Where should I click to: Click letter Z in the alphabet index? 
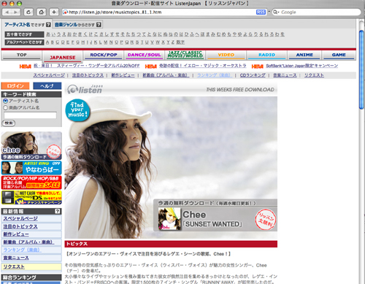click(x=172, y=42)
